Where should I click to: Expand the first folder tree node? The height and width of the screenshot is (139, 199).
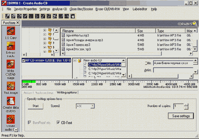44,30
